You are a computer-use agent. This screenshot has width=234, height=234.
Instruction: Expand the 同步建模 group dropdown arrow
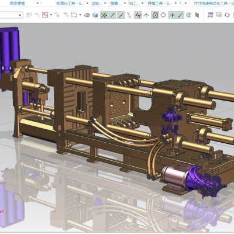pyautogui.click(x=37, y=3)
